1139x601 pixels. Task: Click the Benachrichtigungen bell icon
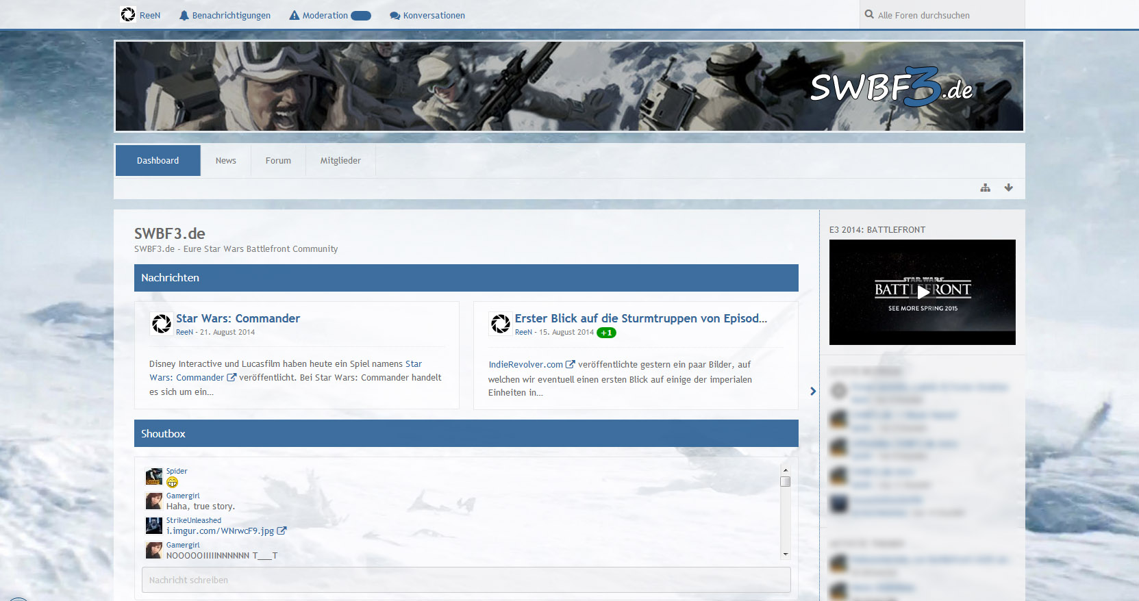184,15
